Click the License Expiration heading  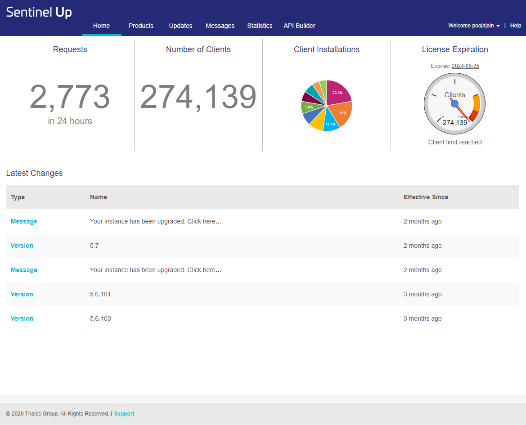tap(455, 49)
